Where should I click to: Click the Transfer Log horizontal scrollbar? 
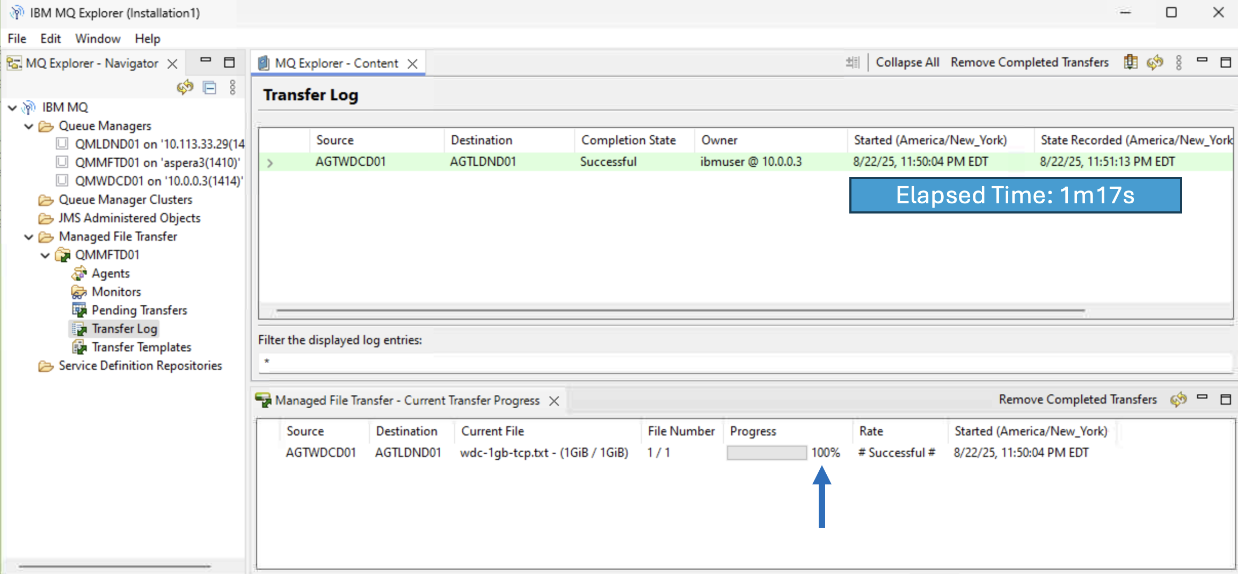[680, 310]
